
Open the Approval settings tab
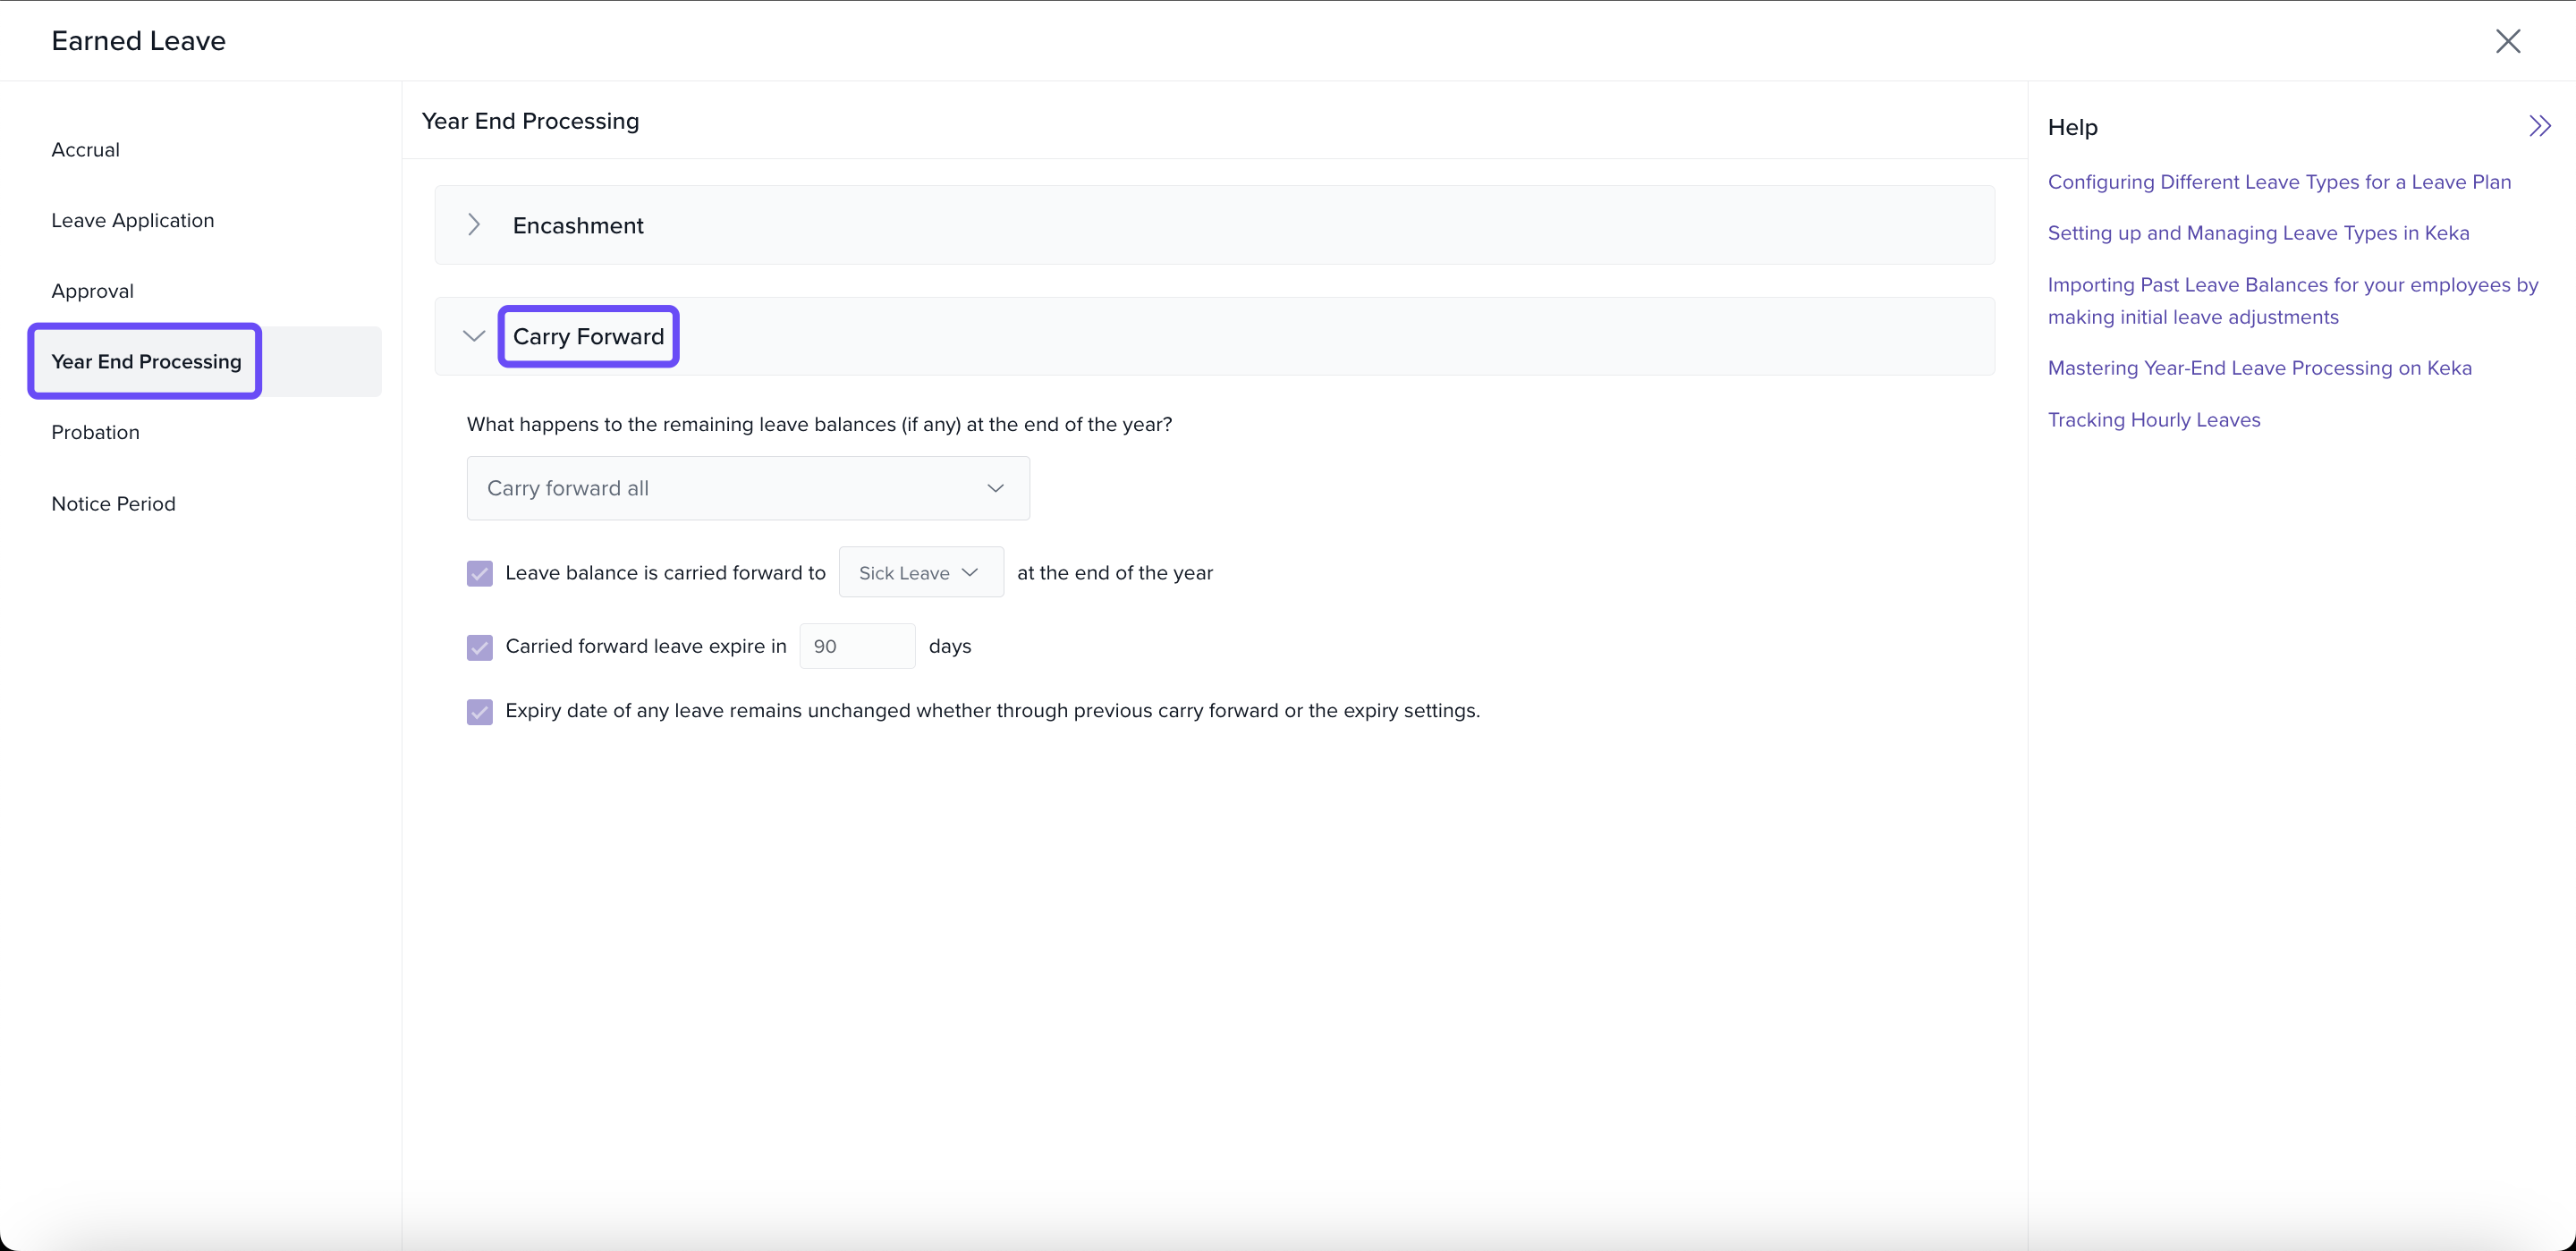93,291
